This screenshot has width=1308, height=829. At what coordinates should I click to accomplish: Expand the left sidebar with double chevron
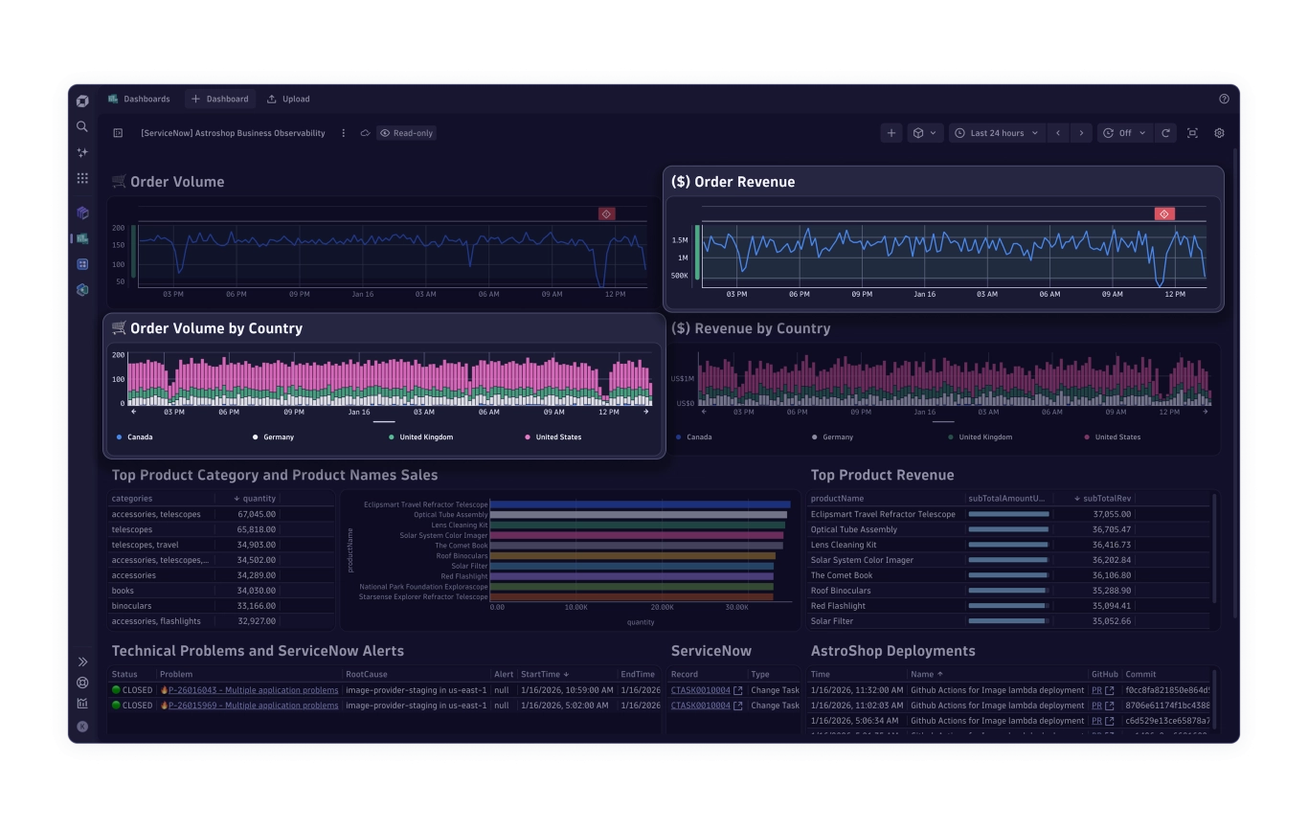(x=82, y=661)
